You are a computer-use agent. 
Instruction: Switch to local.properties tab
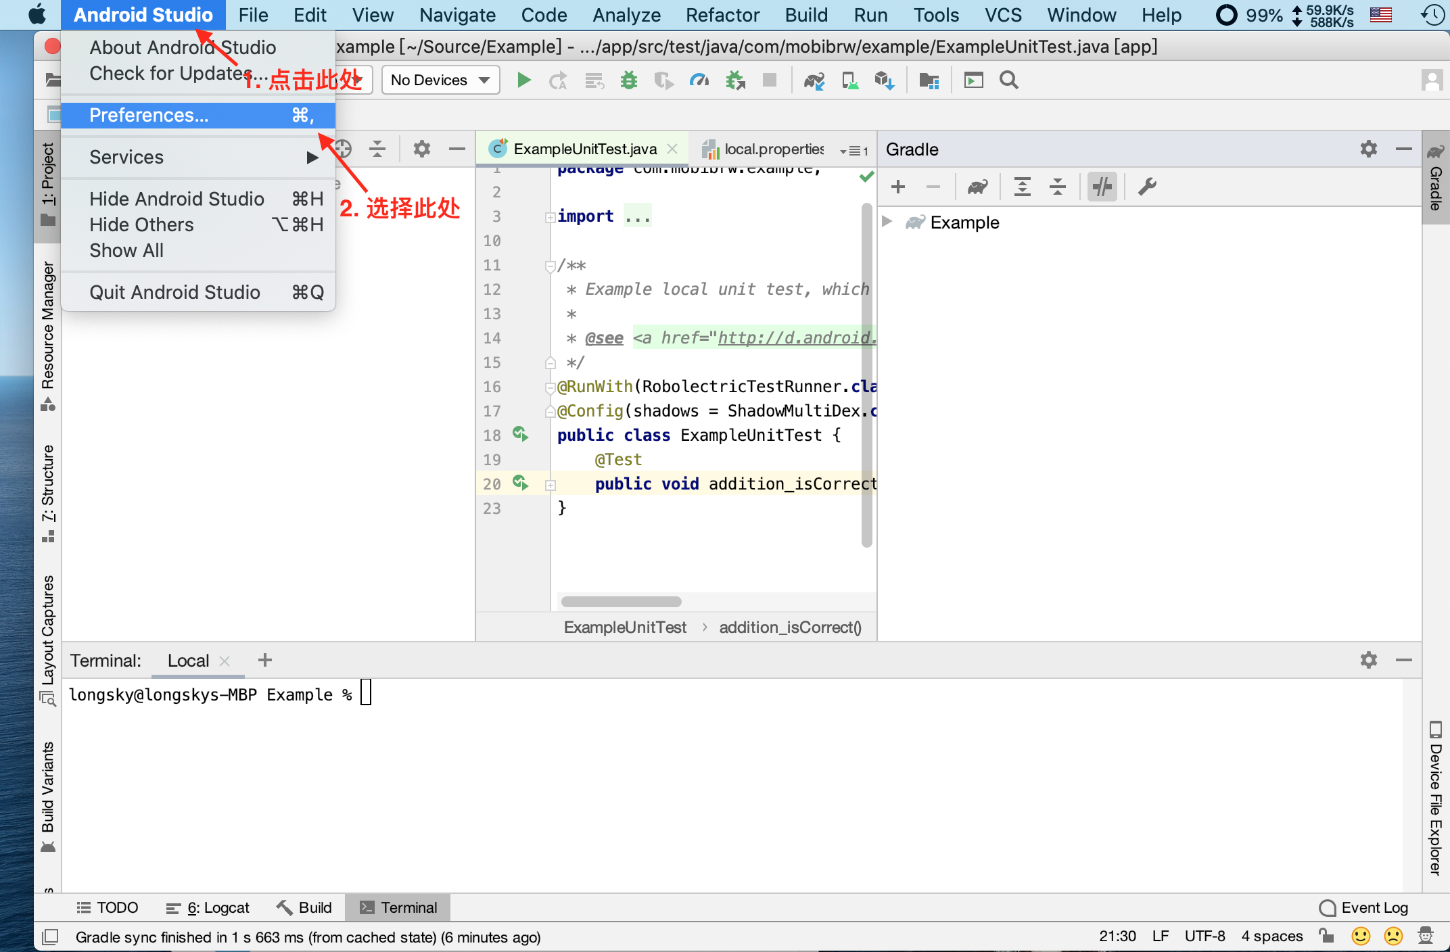tap(764, 149)
